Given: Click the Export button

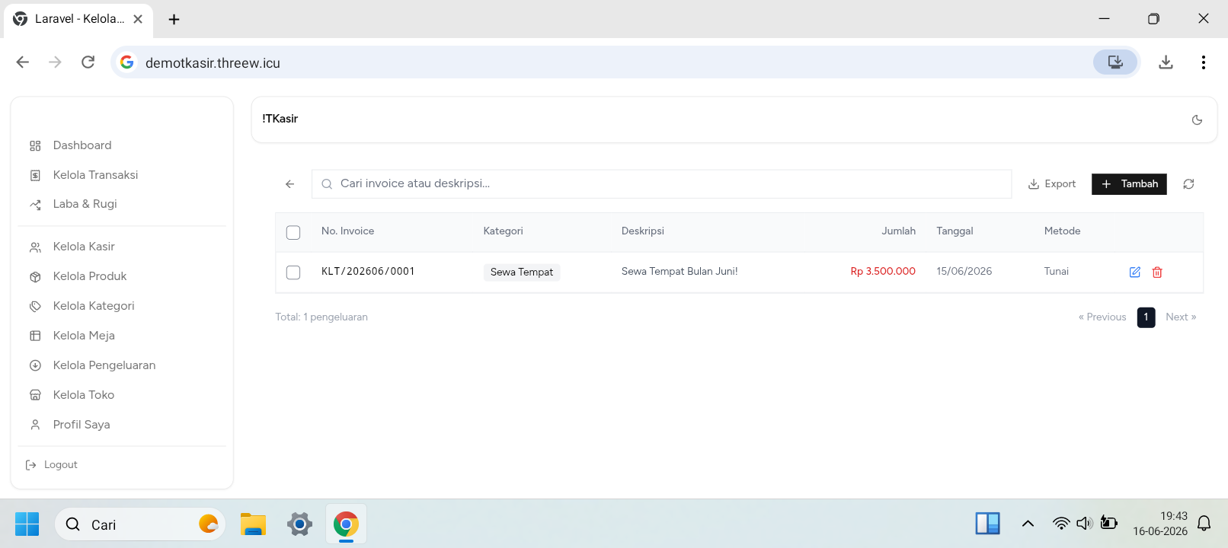Looking at the screenshot, I should click(1052, 184).
